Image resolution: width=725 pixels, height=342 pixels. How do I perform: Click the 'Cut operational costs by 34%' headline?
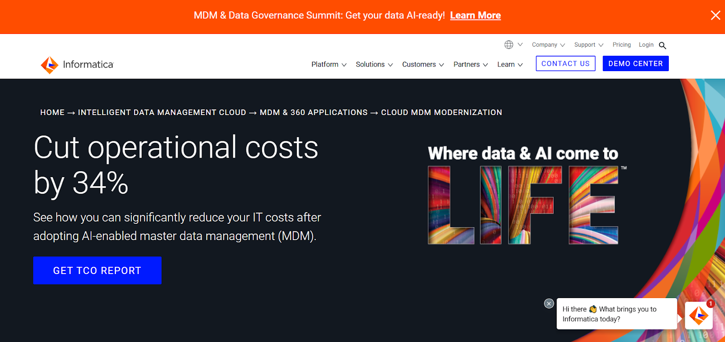click(176, 165)
